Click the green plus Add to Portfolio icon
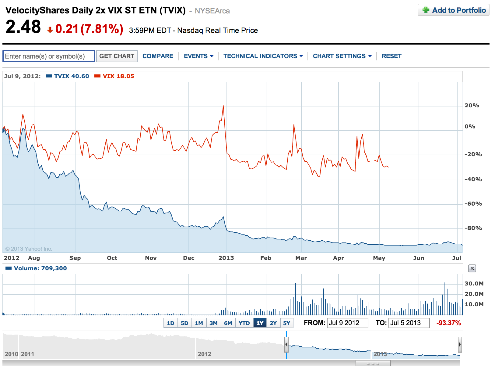This screenshot has height=366, width=495. 426,10
